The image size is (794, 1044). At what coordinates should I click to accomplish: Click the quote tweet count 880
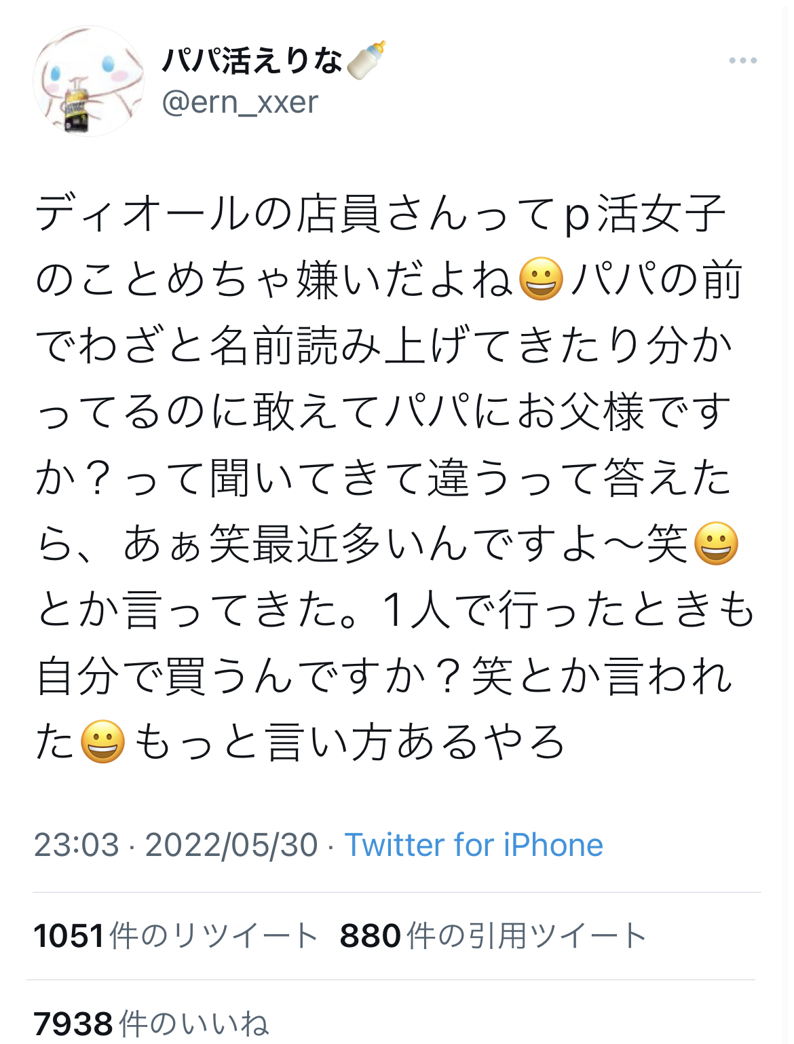click(x=371, y=936)
